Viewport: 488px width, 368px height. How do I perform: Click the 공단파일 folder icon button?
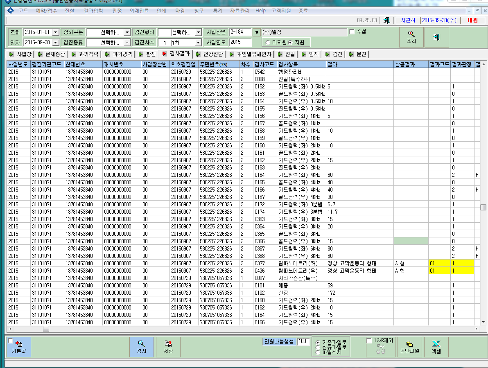(x=409, y=347)
